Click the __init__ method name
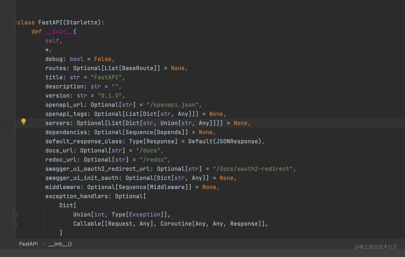 (59, 32)
